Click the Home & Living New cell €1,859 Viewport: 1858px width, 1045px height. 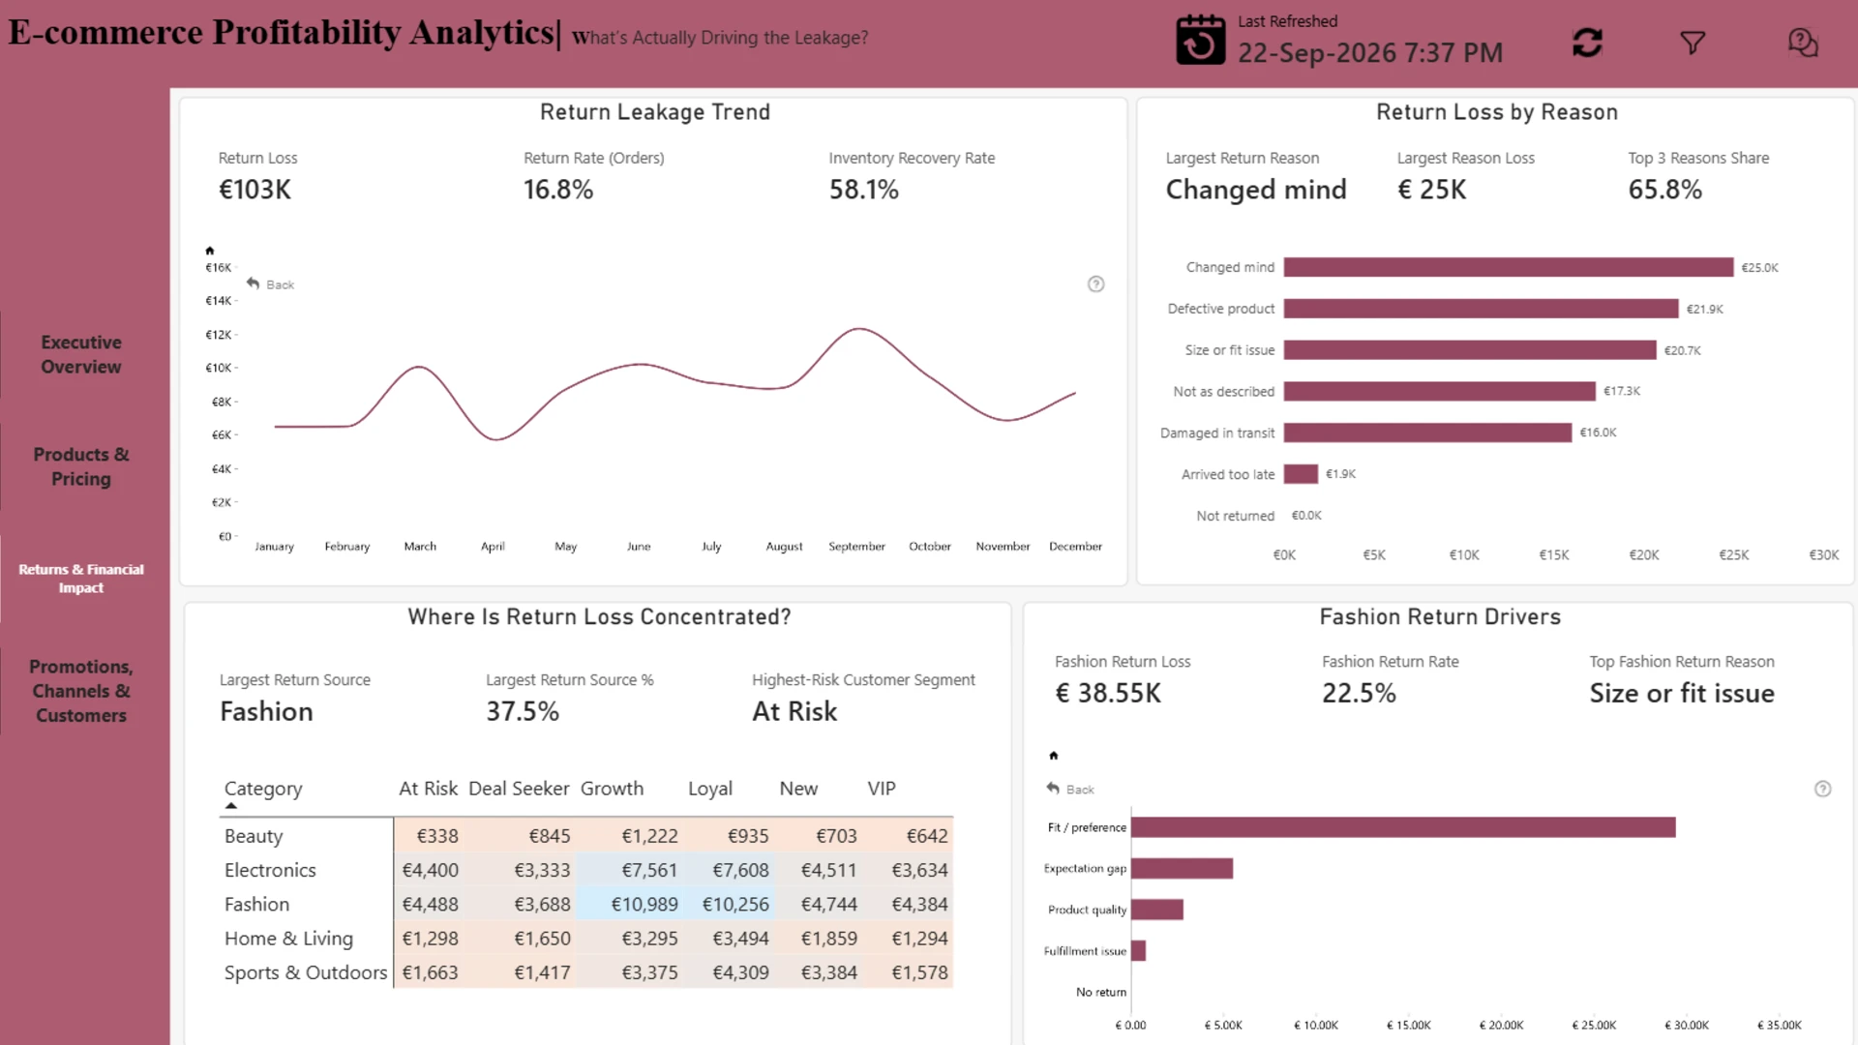828,939
